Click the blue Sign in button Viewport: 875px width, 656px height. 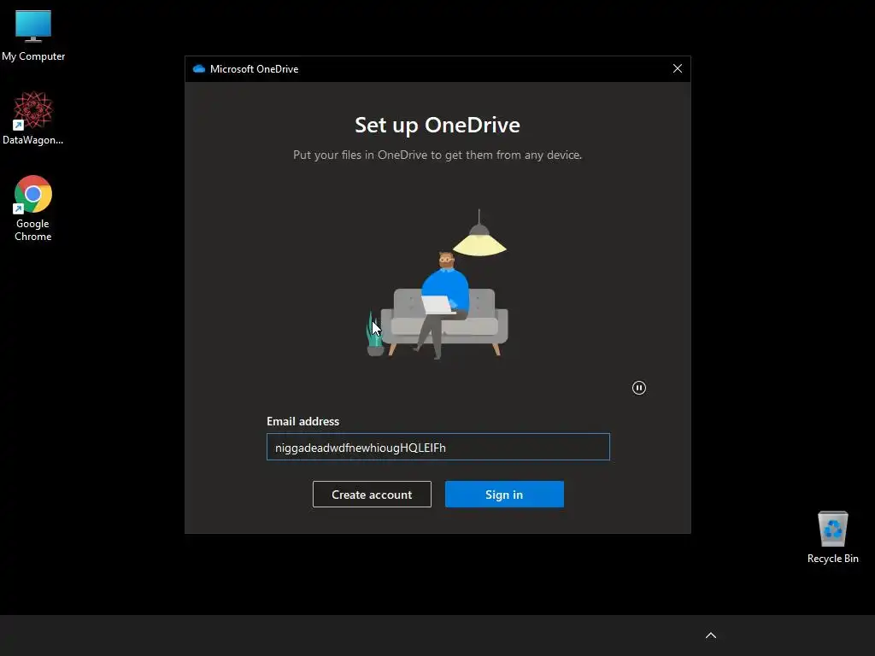(x=504, y=495)
